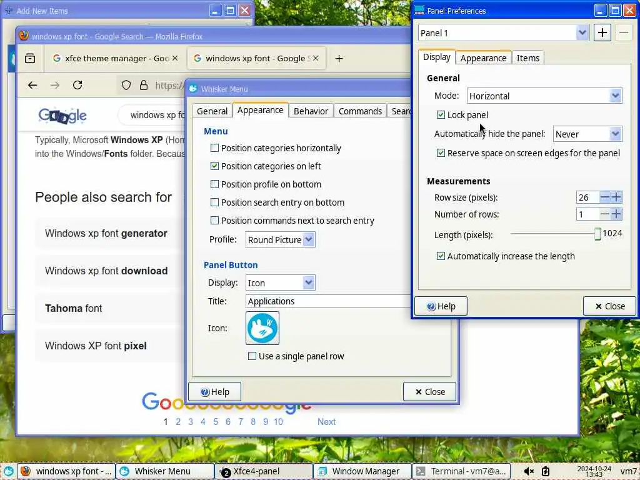Click the muted volume icon in tray

[x=529, y=471]
